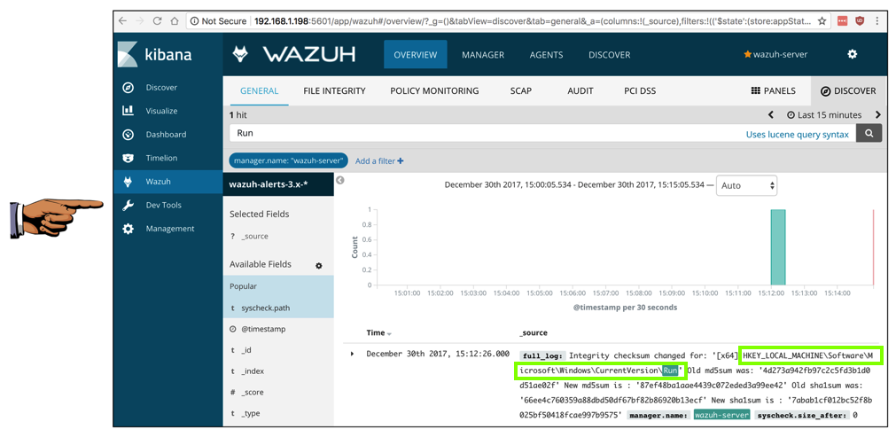Open Timelion mask icon
896x437 pixels.
(x=128, y=158)
